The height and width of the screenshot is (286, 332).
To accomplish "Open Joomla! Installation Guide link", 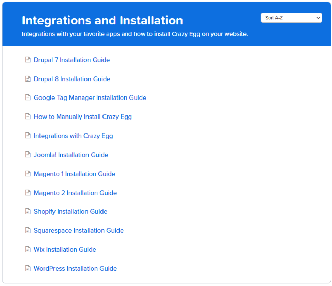I will coord(71,155).
